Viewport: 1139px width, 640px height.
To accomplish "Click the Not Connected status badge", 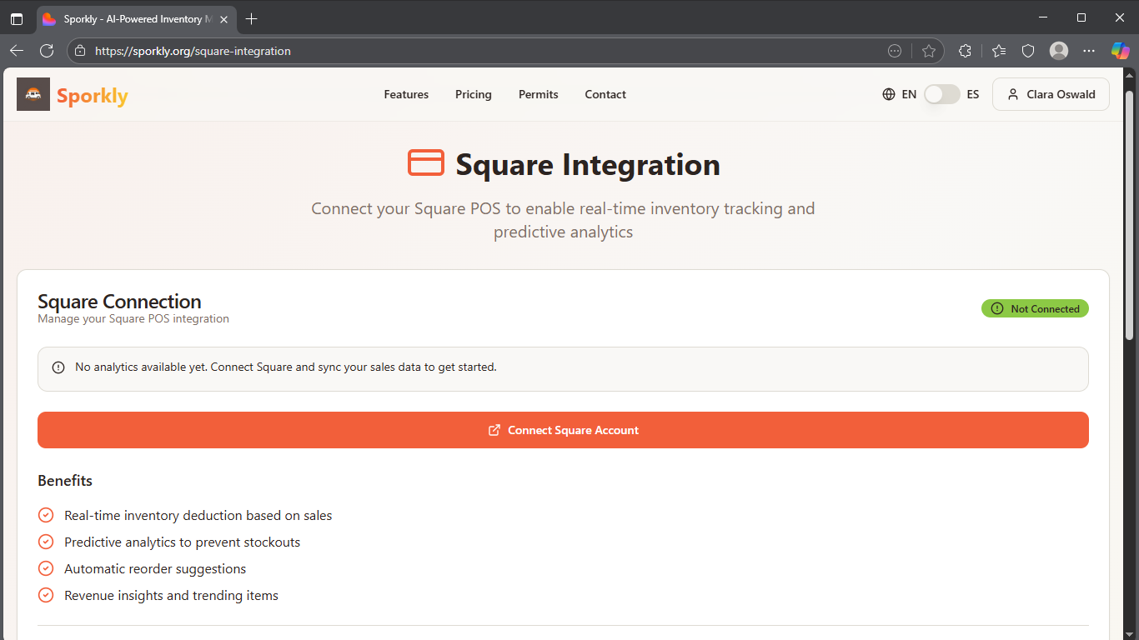I will click(1035, 308).
